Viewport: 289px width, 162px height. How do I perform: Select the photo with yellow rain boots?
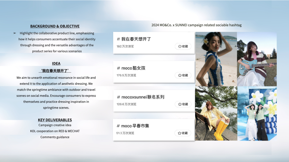216,113
